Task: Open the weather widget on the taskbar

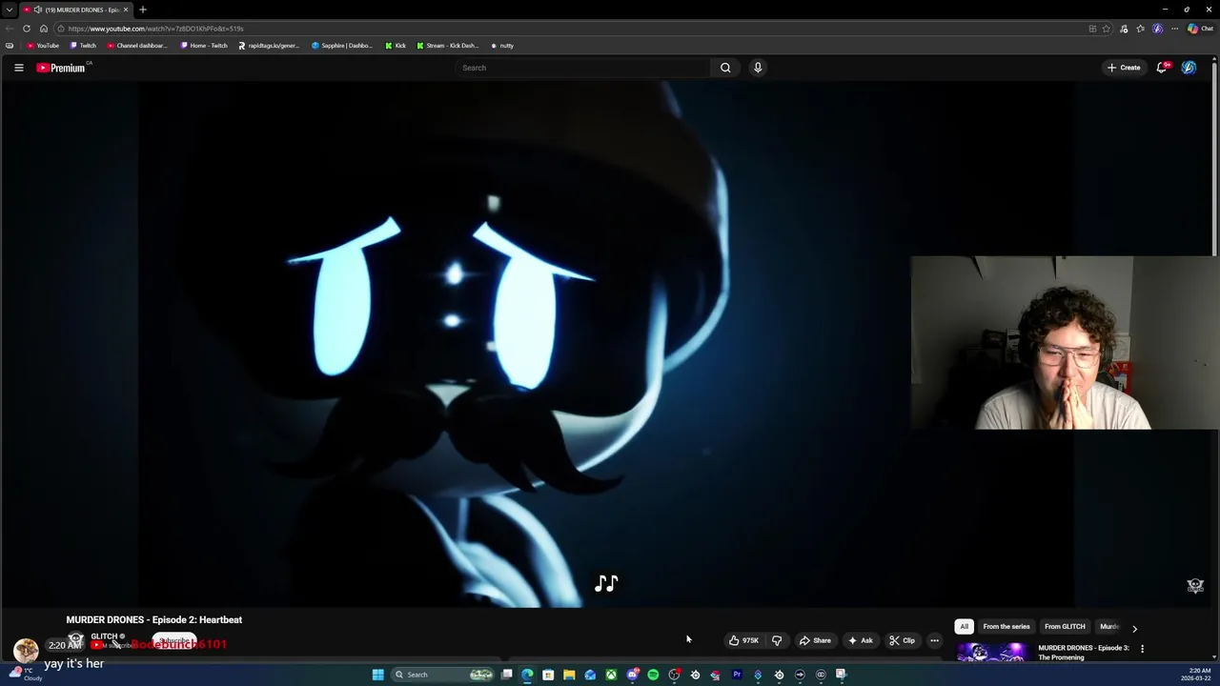Action: 25,675
